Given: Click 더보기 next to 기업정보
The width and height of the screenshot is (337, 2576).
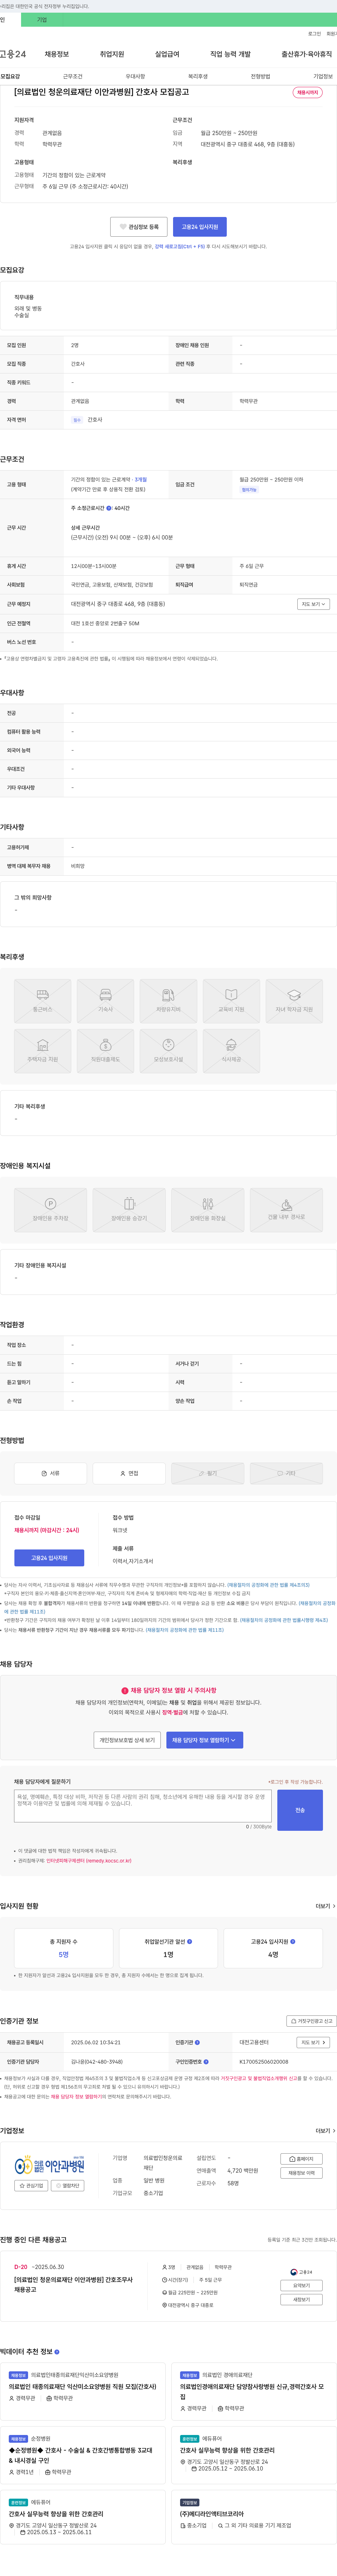Looking at the screenshot, I should (325, 2131).
